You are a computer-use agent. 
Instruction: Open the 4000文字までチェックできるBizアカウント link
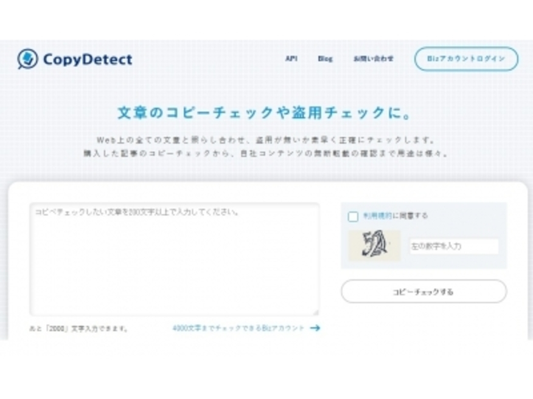tap(239, 328)
